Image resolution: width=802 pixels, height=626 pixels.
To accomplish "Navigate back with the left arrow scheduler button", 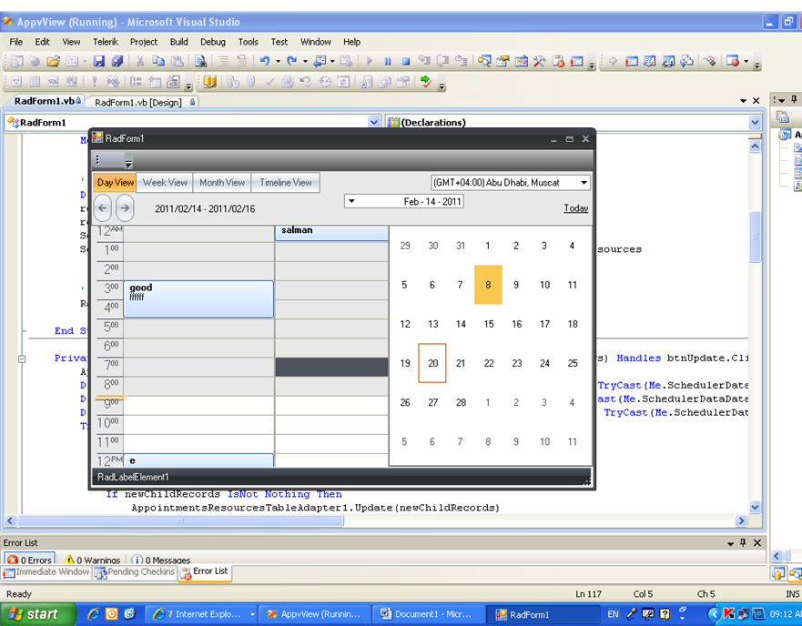I will coord(103,208).
